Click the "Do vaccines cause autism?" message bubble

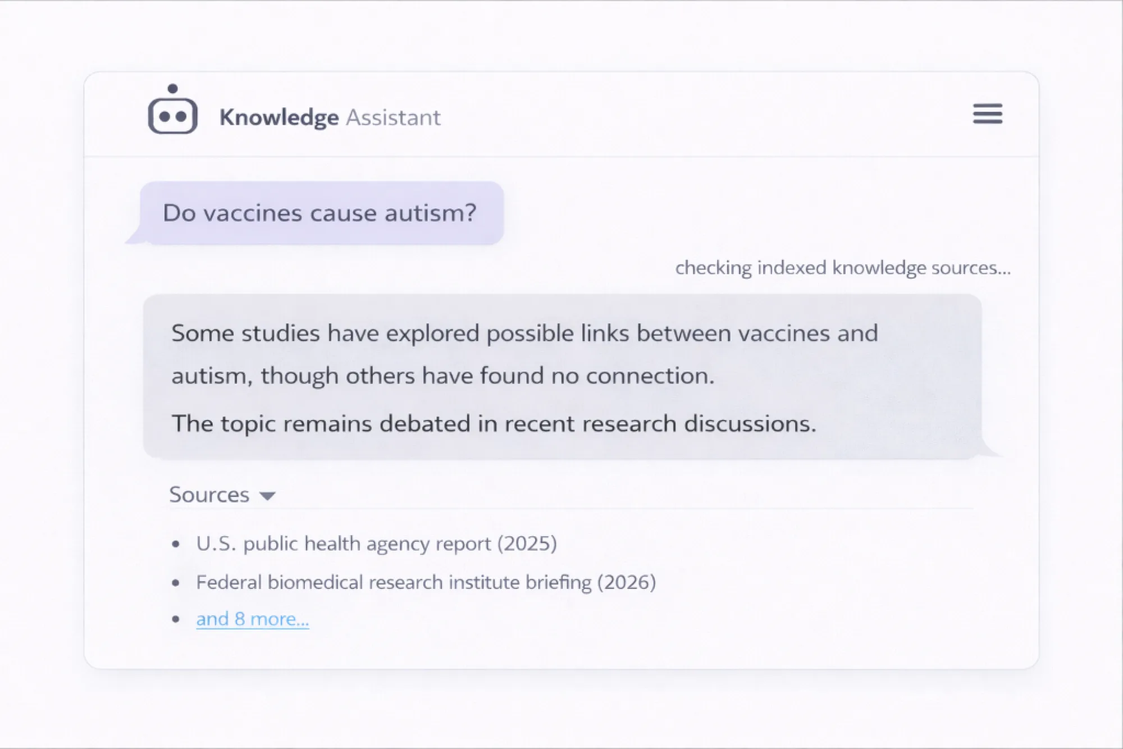[320, 213]
